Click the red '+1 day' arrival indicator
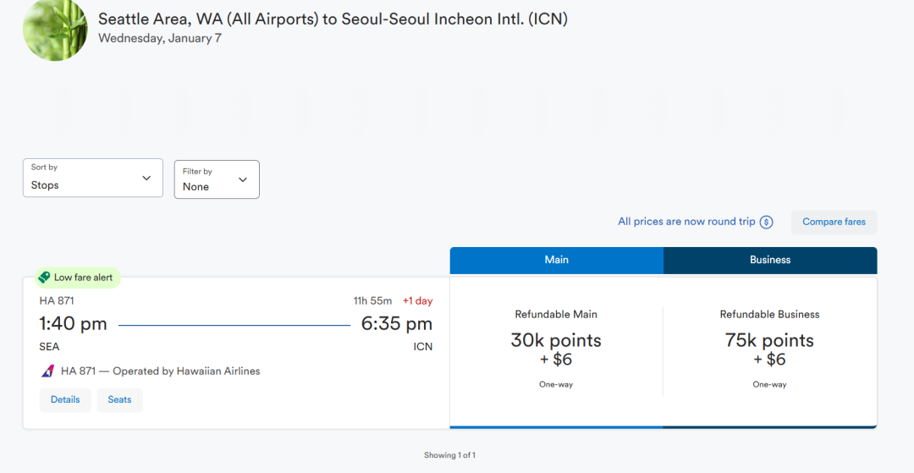Image resolution: width=914 pixels, height=473 pixels. click(x=417, y=301)
